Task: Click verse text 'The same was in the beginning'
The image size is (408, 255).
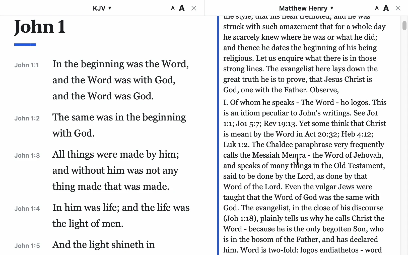Action: (119, 117)
